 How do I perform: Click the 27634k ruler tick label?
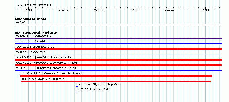[170, 10]
